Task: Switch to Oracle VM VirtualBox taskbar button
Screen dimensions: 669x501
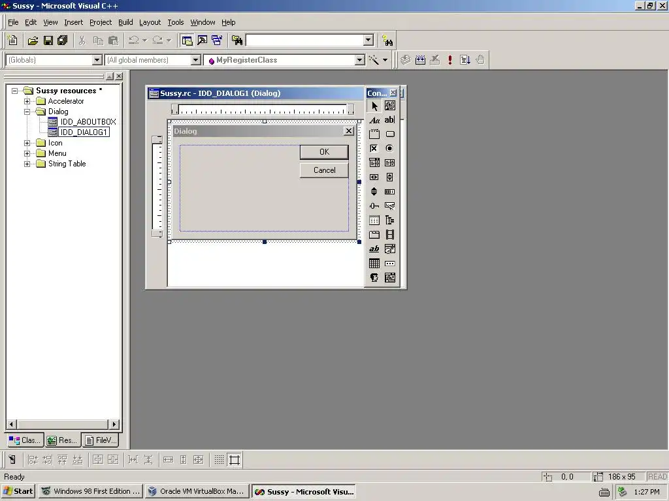Action: 197,491
